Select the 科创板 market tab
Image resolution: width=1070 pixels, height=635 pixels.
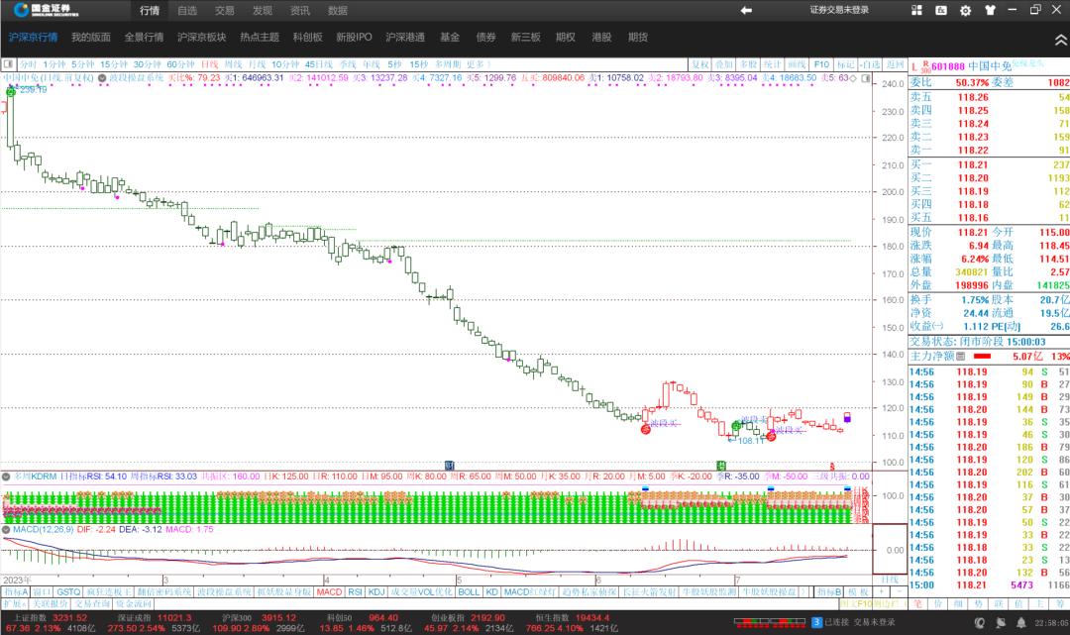click(307, 37)
